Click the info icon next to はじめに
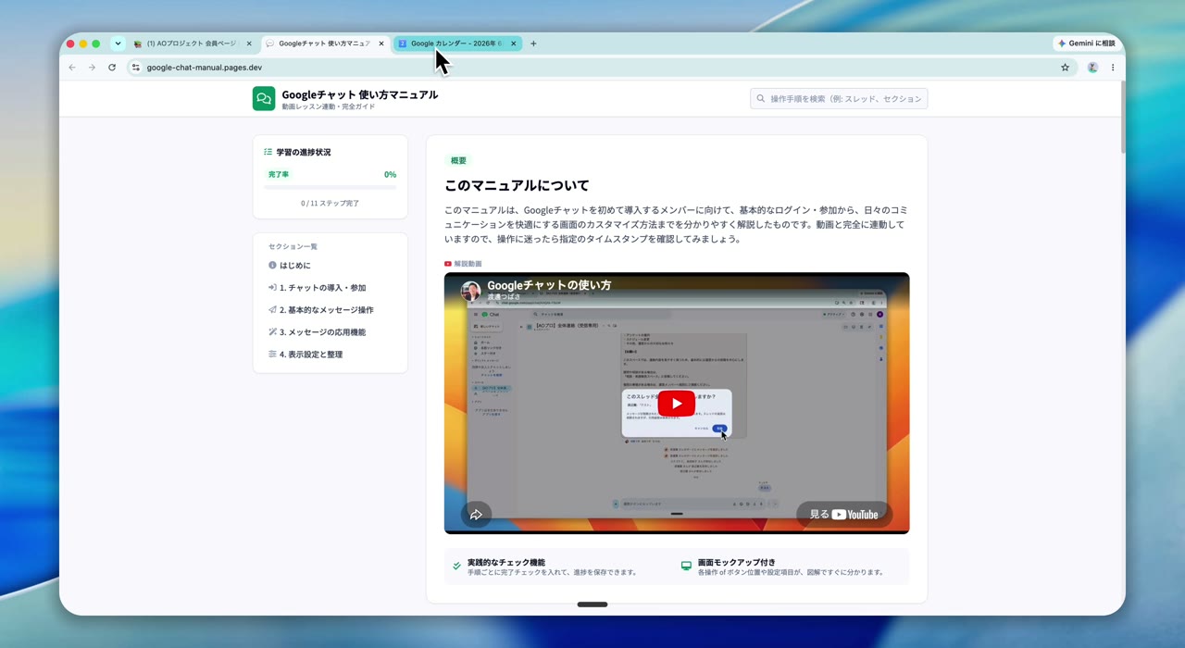1185x648 pixels. (x=272, y=266)
